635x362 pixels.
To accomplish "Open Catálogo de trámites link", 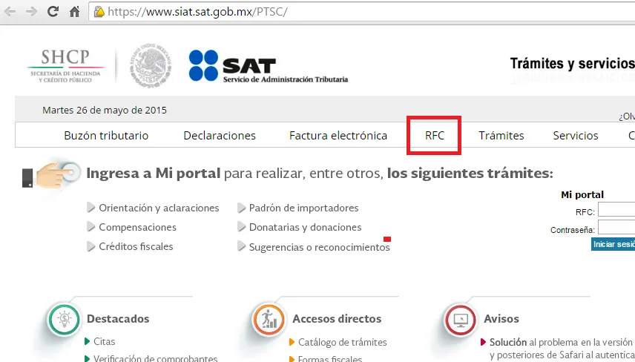I will tap(342, 342).
